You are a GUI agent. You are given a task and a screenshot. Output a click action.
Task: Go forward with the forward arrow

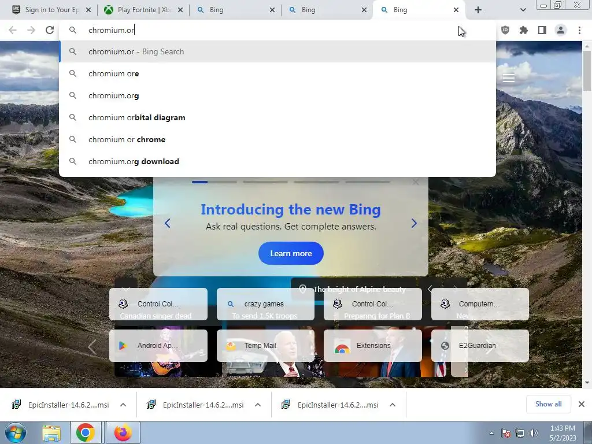point(31,30)
